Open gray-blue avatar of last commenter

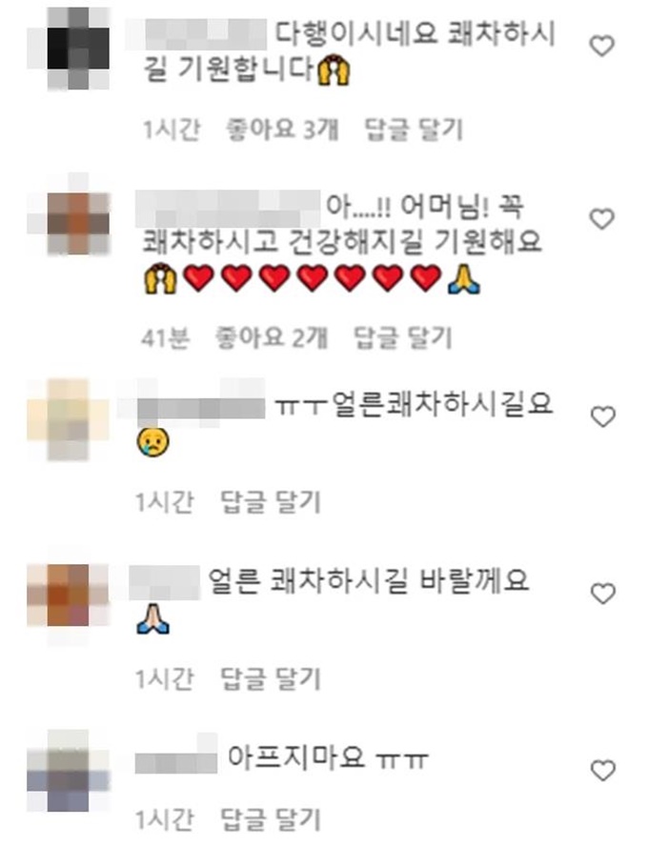(68, 770)
